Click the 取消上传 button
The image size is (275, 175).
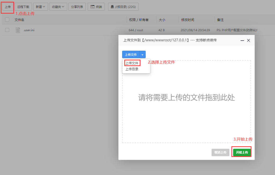(220, 152)
